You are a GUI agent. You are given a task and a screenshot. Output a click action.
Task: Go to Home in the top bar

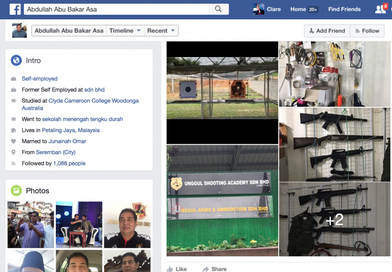[x=298, y=9]
